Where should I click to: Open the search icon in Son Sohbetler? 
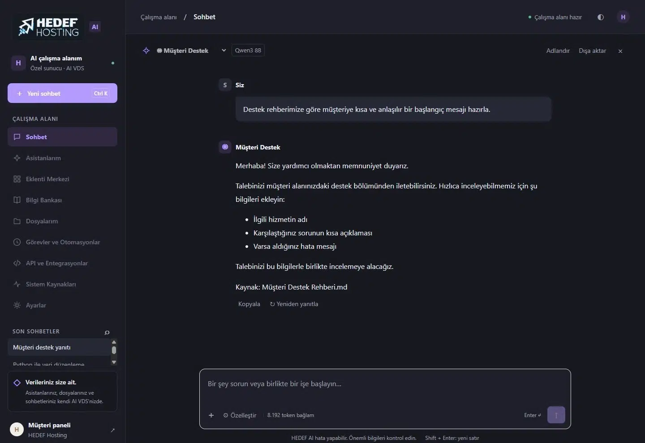tap(107, 332)
